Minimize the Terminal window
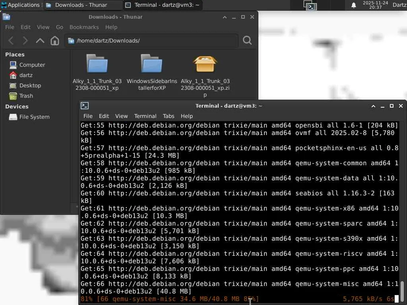Image resolution: width=407 pixels, height=305 pixels. [382, 106]
